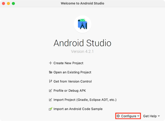Close the Welcome window with the red button
This screenshot has height=121, width=165.
[x=4, y=3]
